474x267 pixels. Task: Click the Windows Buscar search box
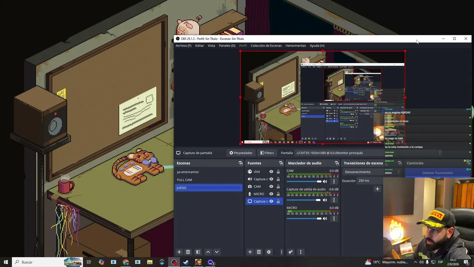pos(47,262)
